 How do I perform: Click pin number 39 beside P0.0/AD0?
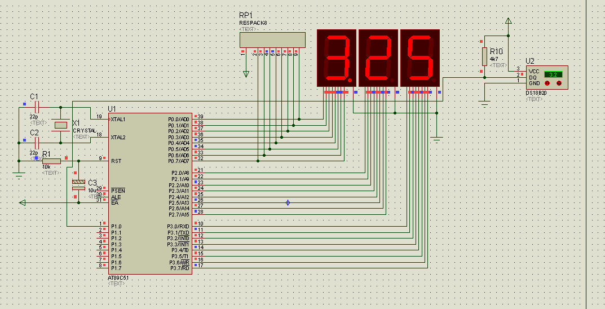click(200, 117)
